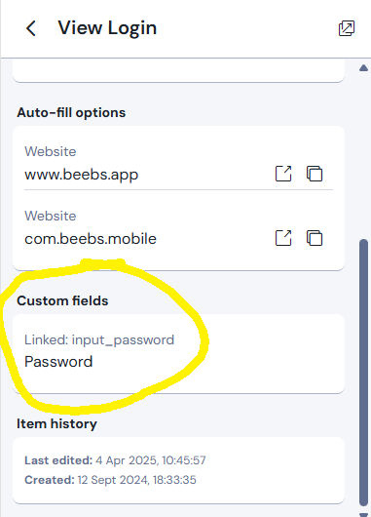
Task: Copy the www.beebs.app website address
Action: (x=315, y=174)
